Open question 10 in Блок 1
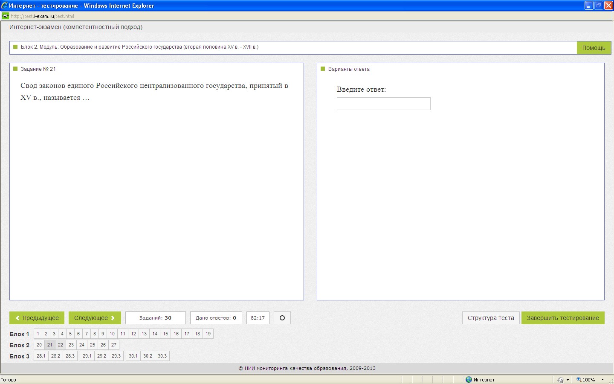Screen dimensions: 614x384 coord(112,334)
